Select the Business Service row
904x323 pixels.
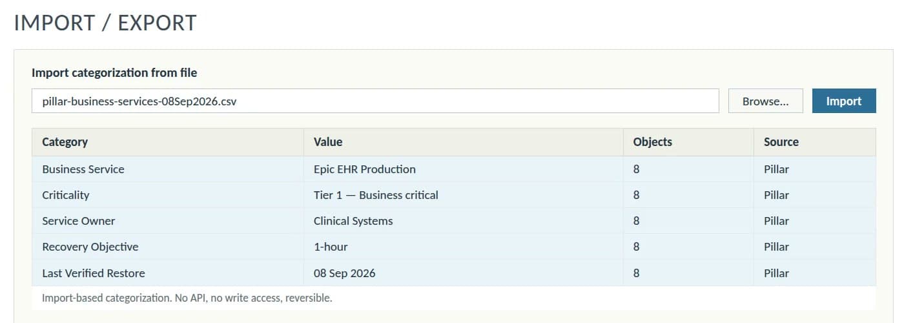pos(454,169)
